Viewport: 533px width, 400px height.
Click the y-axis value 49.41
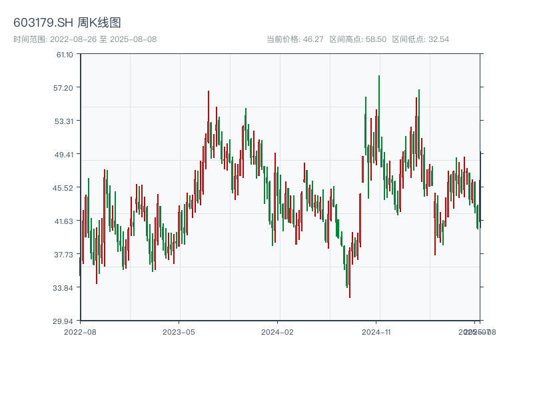(x=64, y=155)
